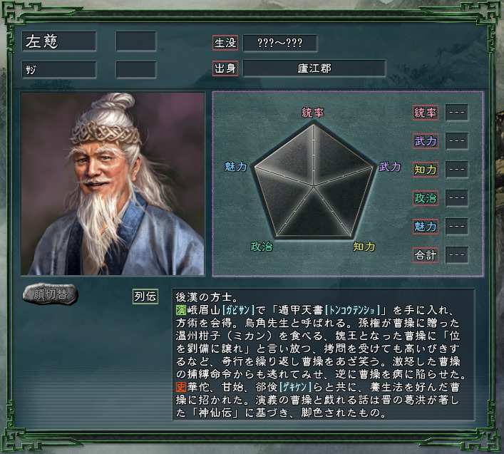504x454 pixels.
Task: Click the Zuo Ci portrait image
Action: click(x=113, y=184)
